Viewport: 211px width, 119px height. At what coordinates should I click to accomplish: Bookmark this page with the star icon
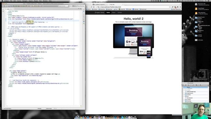click(x=170, y=7)
